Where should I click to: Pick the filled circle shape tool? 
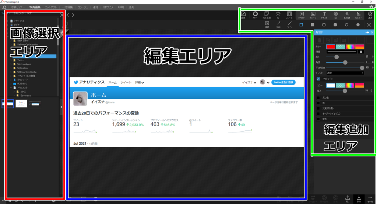(358, 25)
